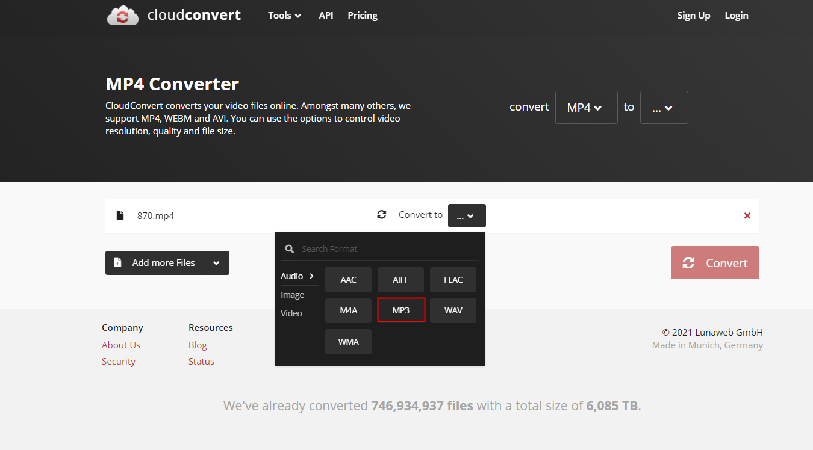The height and width of the screenshot is (450, 813).
Task: Choose MP3 as the output format
Action: (x=401, y=310)
